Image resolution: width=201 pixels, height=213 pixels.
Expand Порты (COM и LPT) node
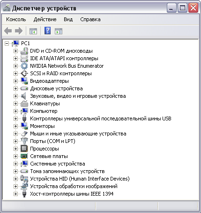tap(15, 141)
